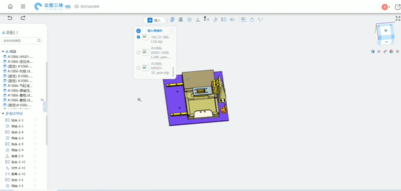Click the red notification badge
The height and width of the screenshot is (191, 401).
[384, 7]
